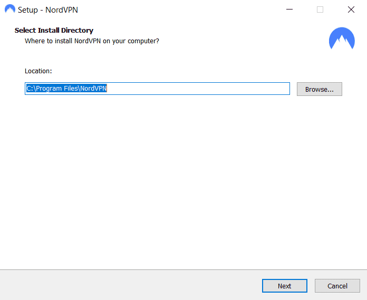The height and width of the screenshot is (300, 367).
Task: Click the large NordVPN mountain logo
Action: [x=342, y=38]
